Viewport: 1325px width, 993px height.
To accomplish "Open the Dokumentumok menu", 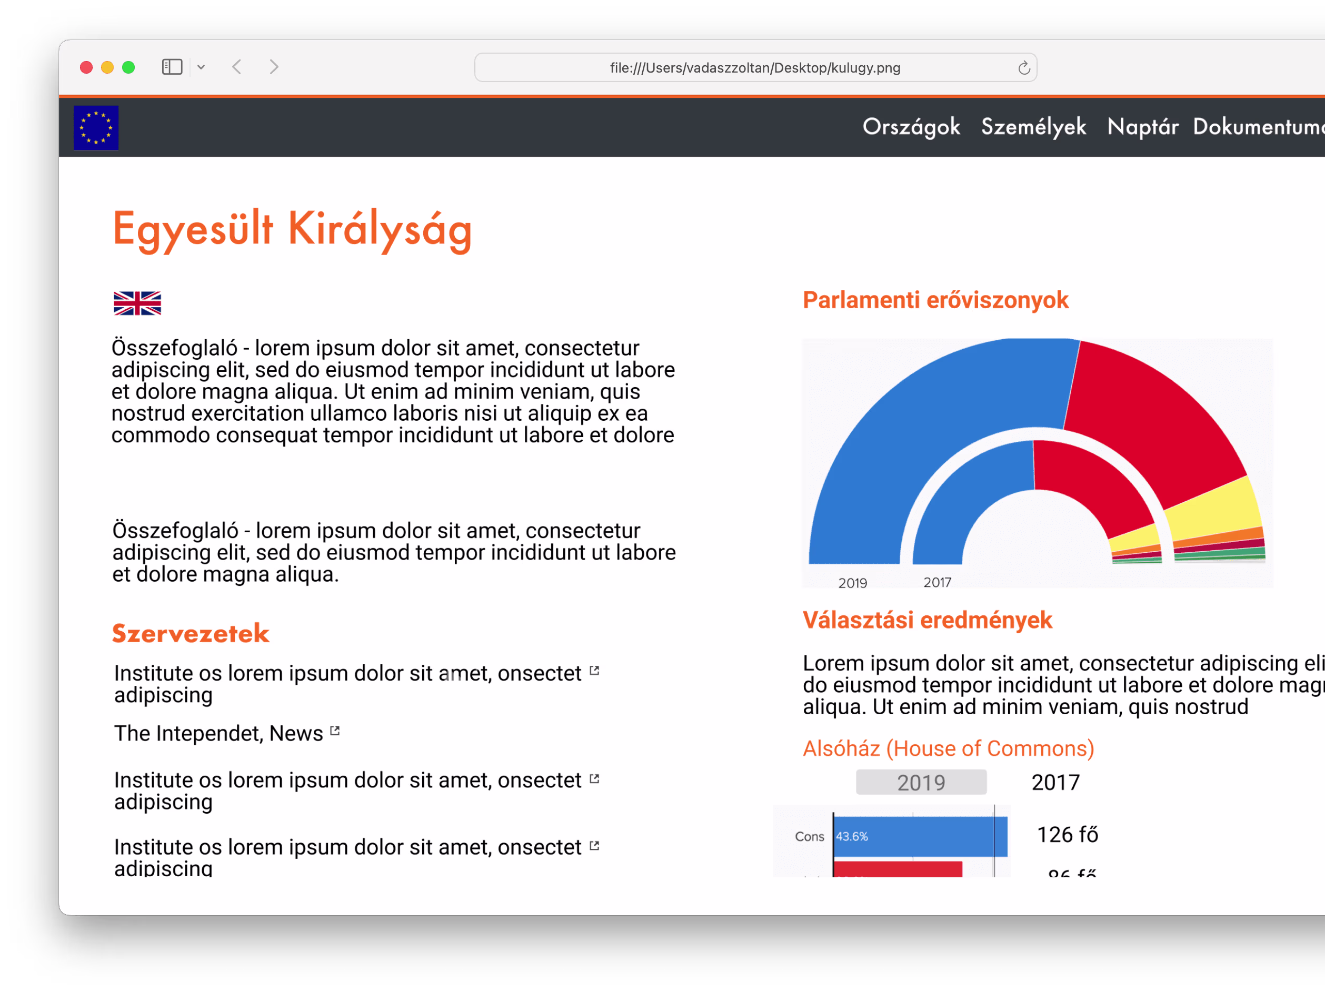I will [1257, 127].
